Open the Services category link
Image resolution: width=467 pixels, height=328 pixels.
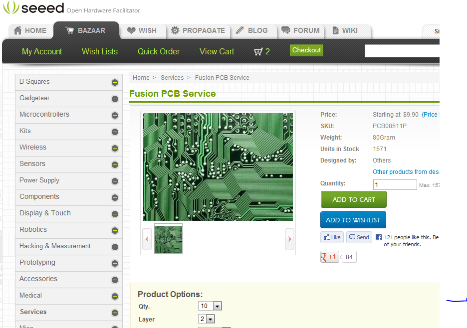pyautogui.click(x=33, y=312)
